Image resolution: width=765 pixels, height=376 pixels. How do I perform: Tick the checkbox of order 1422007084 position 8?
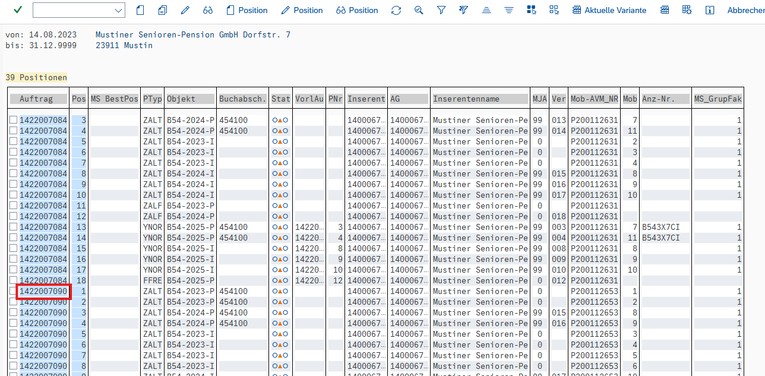pyautogui.click(x=13, y=173)
